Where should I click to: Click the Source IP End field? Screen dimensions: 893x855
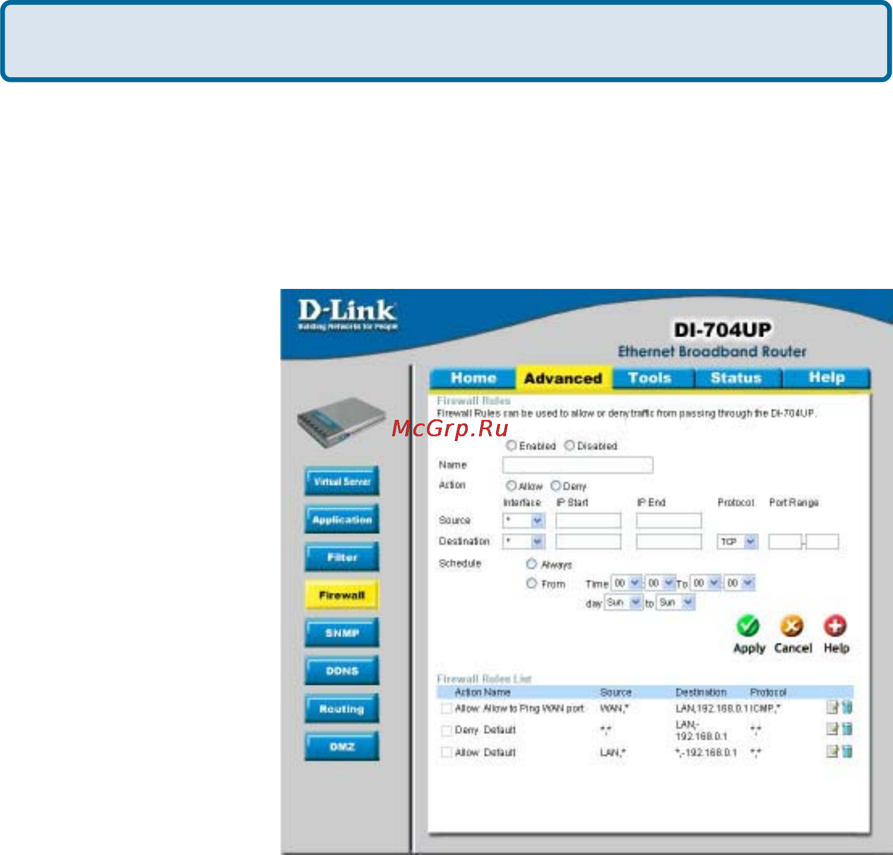(x=669, y=521)
